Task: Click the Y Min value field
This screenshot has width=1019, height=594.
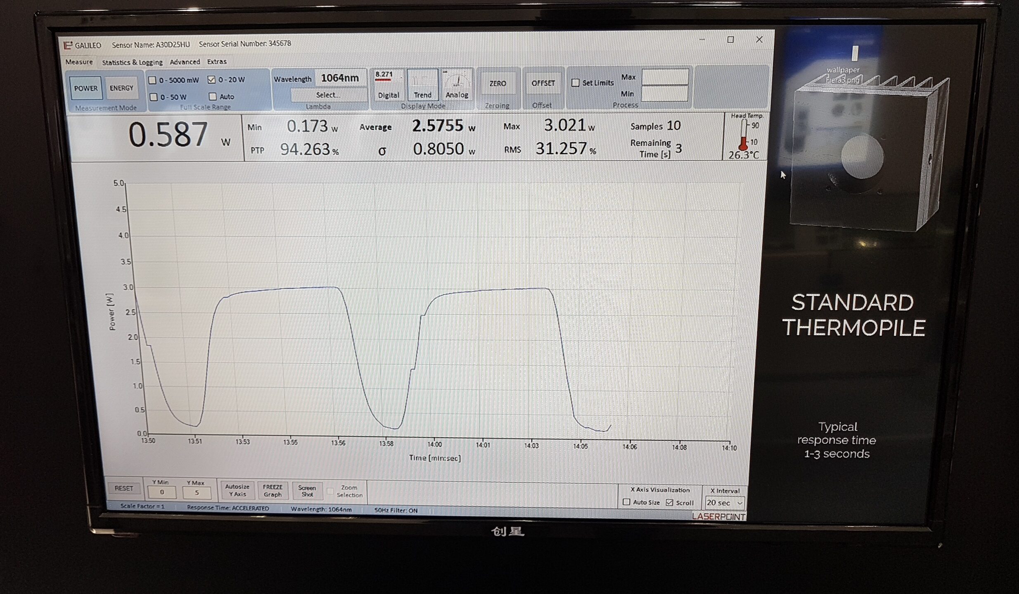Action: click(x=162, y=492)
